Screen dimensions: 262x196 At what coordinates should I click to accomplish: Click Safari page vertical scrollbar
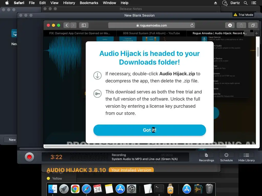(258, 52)
